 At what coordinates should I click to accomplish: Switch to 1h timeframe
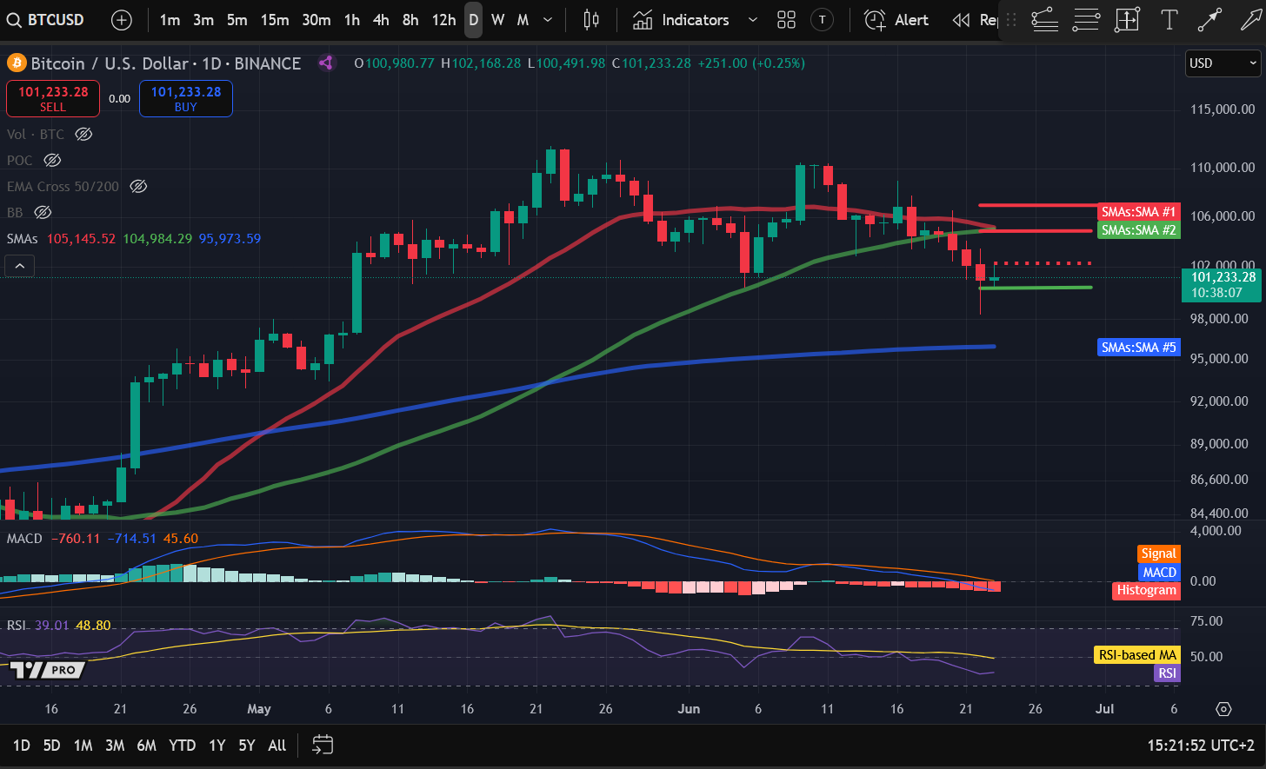pyautogui.click(x=352, y=19)
